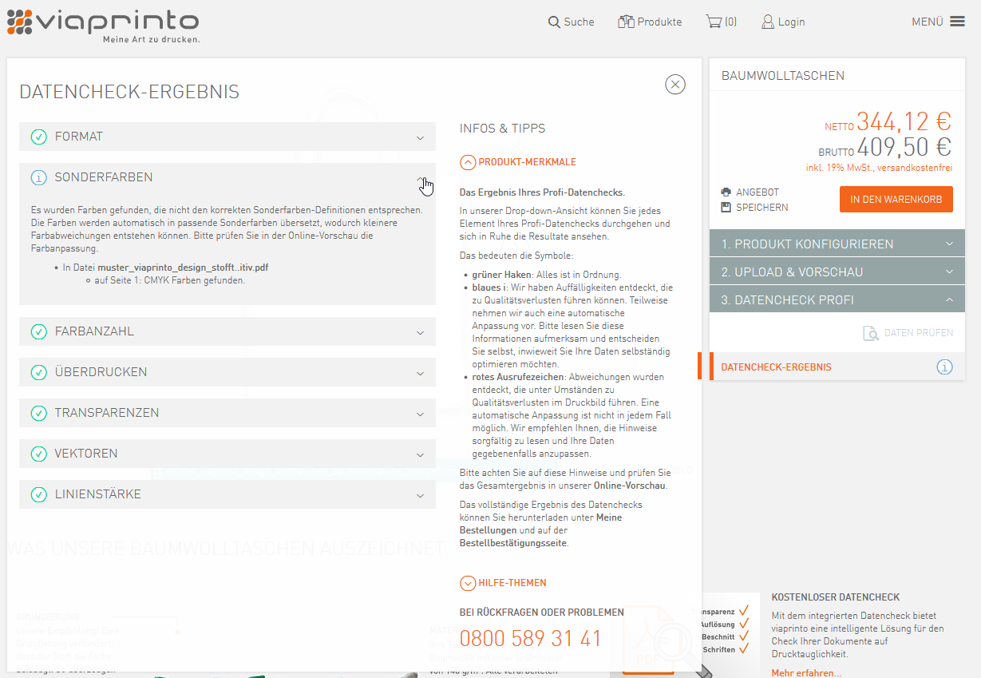Viewport: 981px width, 678px height.
Task: Click IN DEN WARENKORB button
Action: tap(896, 200)
